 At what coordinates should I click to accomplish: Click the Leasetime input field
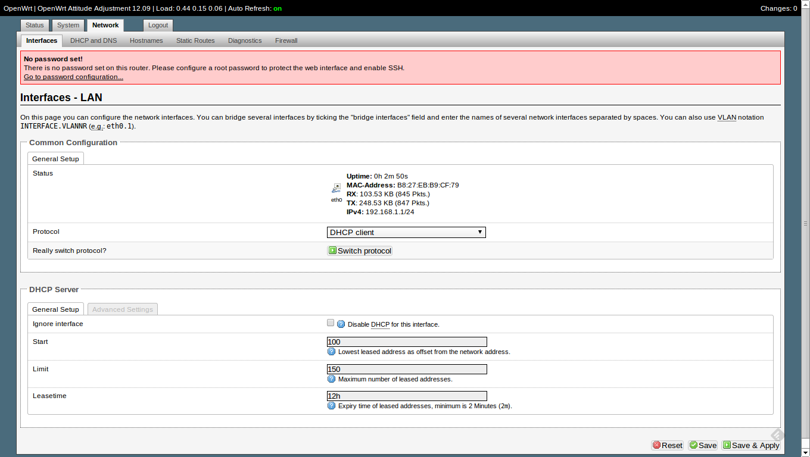pyautogui.click(x=407, y=396)
